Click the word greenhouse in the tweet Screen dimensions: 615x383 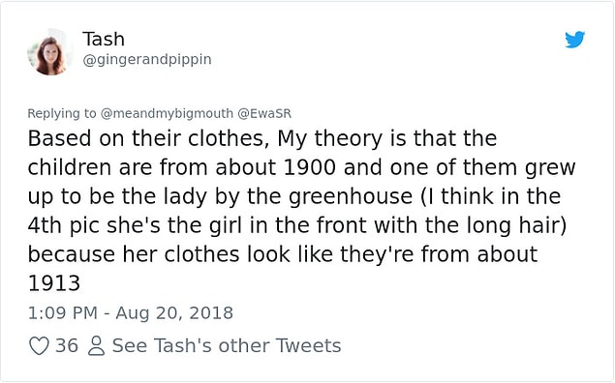point(351,197)
